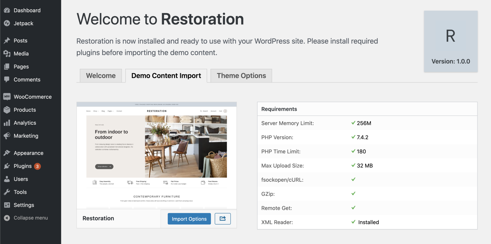The height and width of the screenshot is (244, 491).
Task: Open Plugins showing 3 updates badge
Action: 22,166
